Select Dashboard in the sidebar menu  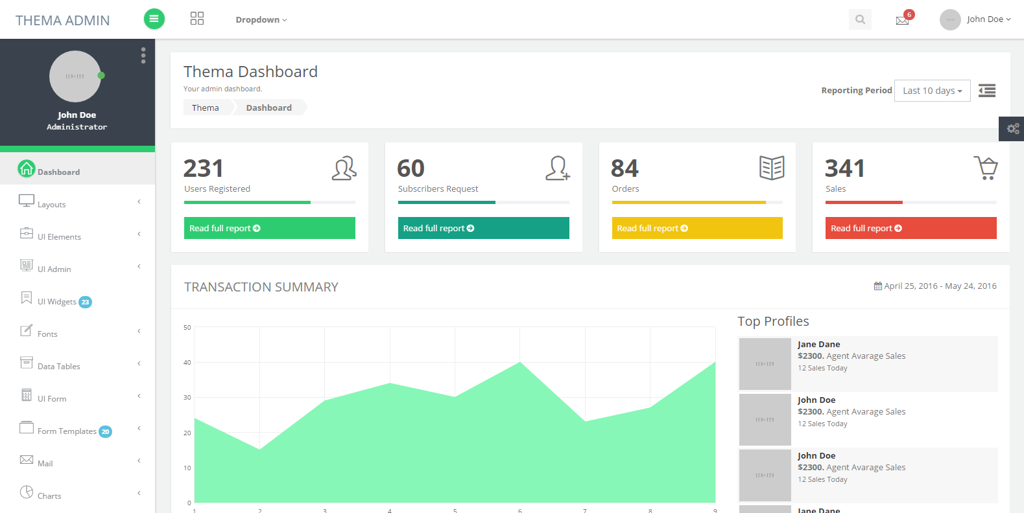[58, 172]
